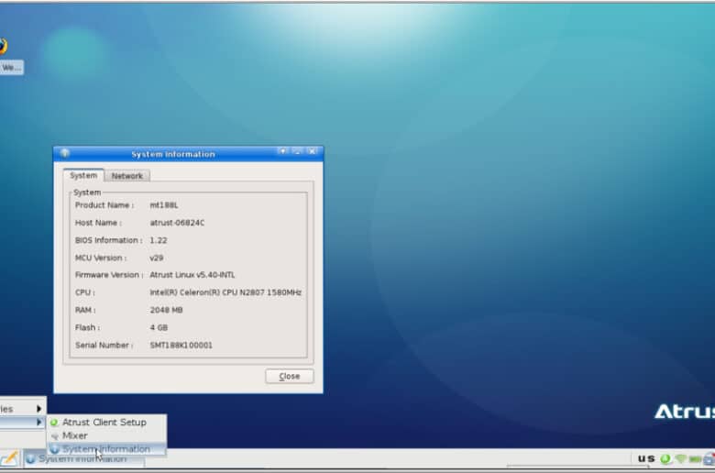
Task: Open the US keyboard layout indicator
Action: tap(646, 458)
